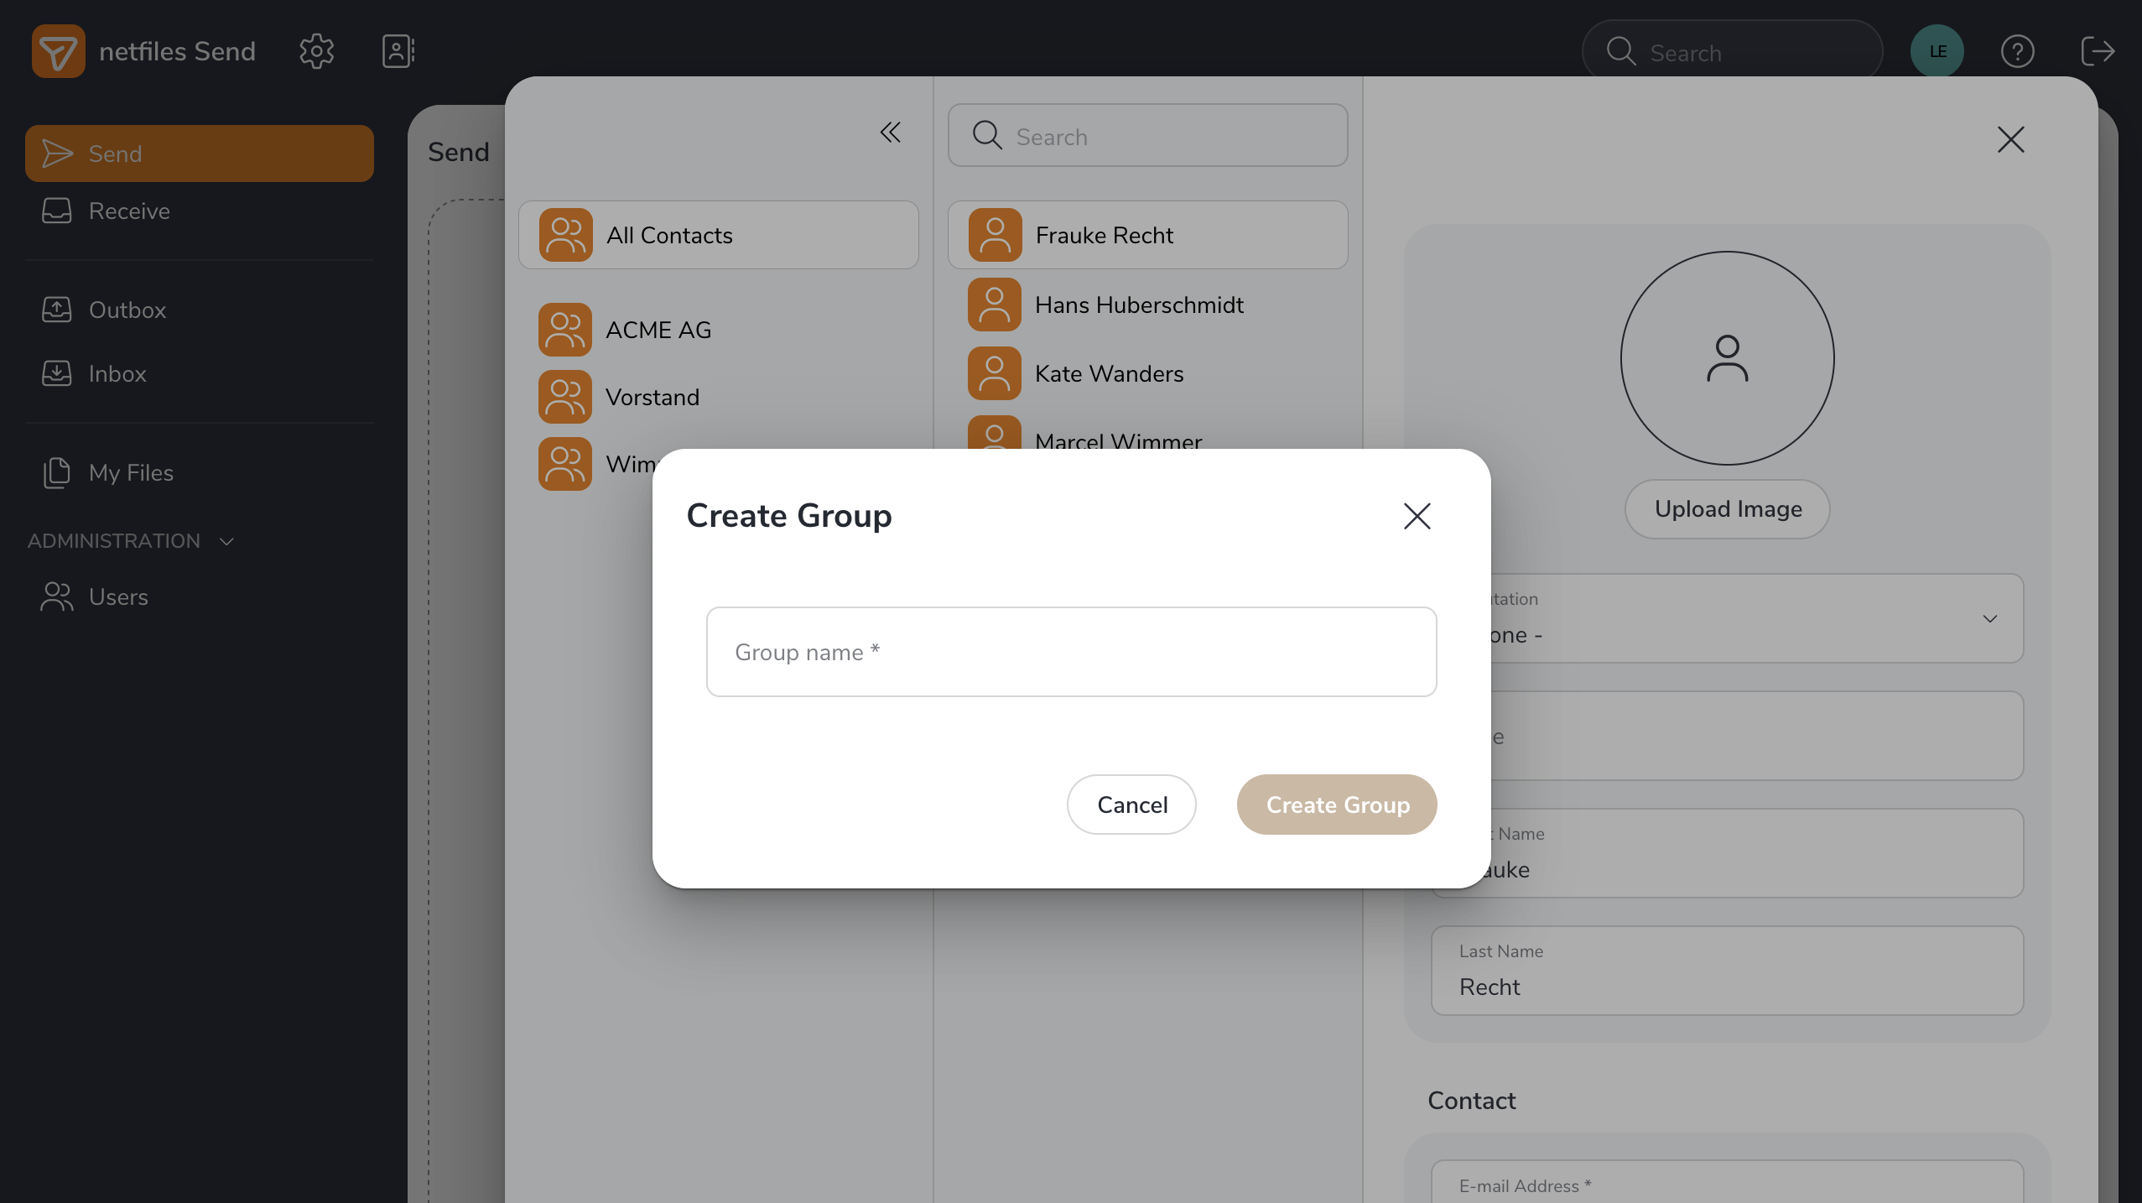Go to My Files
Viewport: 2142px width, 1203px height.
(131, 473)
